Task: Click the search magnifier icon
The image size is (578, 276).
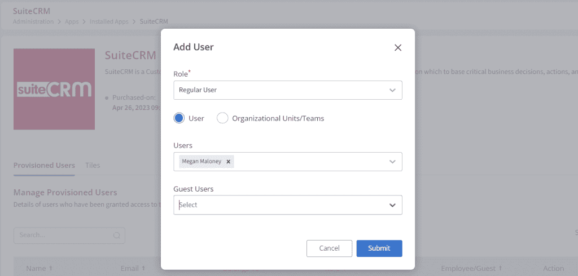Action: click(x=116, y=235)
